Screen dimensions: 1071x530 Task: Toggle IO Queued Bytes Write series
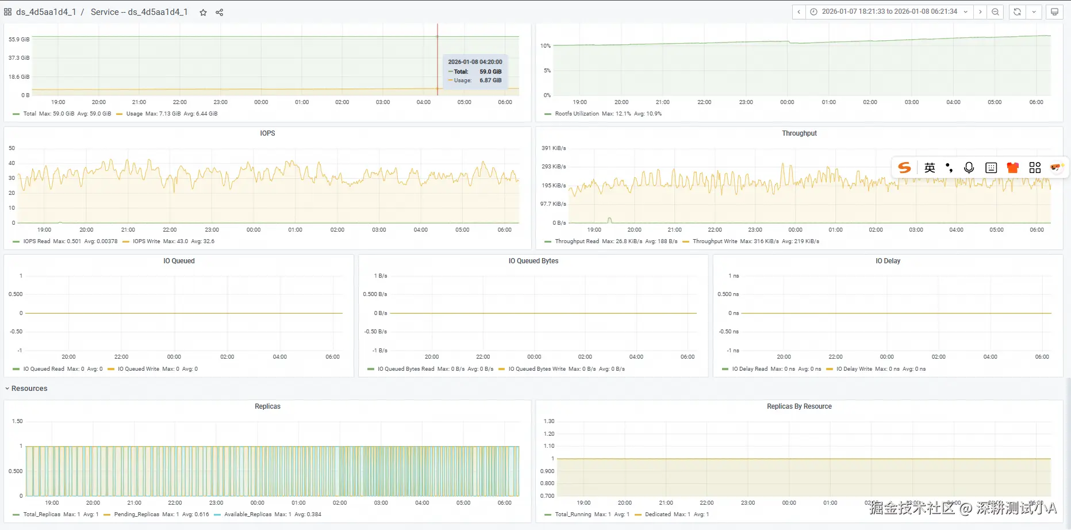point(537,369)
